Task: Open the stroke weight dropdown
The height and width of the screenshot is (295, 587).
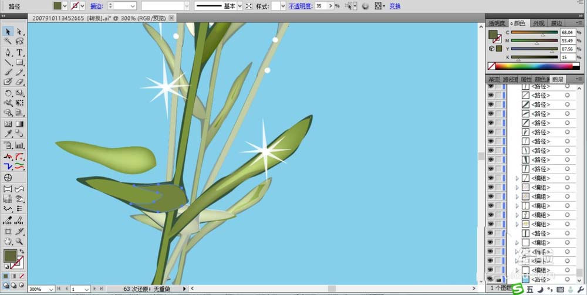Action: pyautogui.click(x=133, y=6)
